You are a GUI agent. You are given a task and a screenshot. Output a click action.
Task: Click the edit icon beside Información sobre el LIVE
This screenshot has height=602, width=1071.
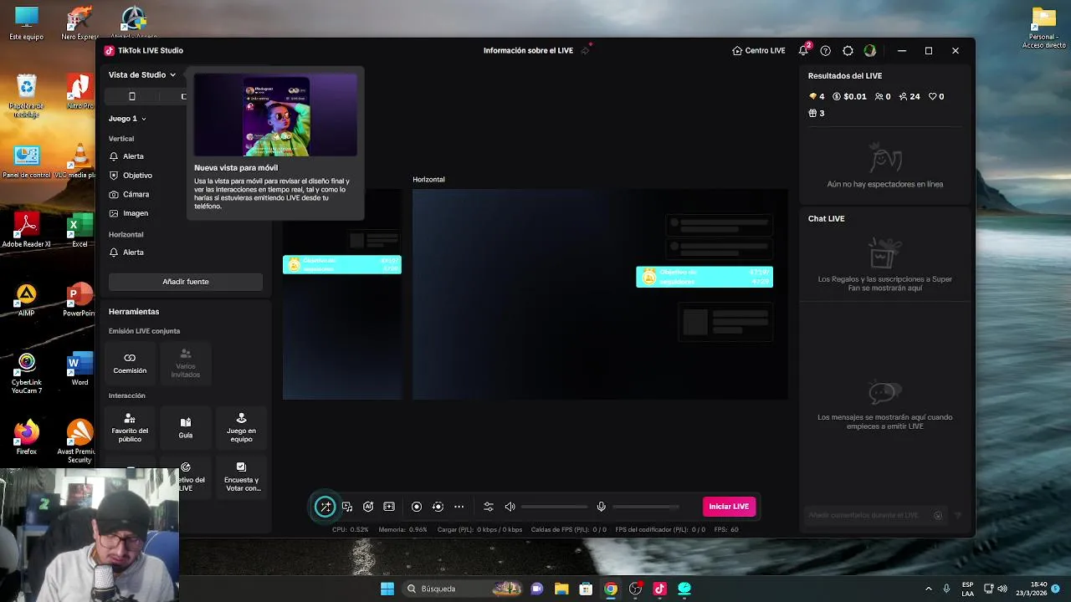[x=585, y=51]
